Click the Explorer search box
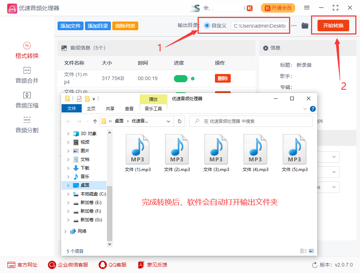 pyautogui.click(x=251, y=121)
